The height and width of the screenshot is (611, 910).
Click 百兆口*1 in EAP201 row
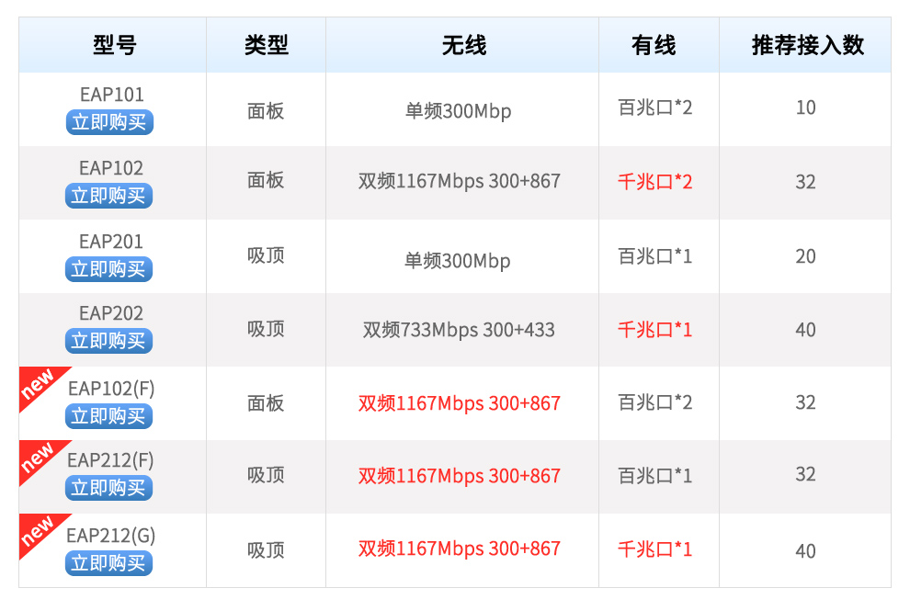(x=654, y=256)
